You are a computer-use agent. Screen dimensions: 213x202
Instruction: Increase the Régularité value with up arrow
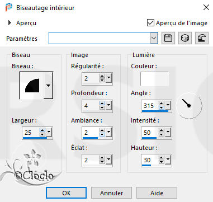point(102,76)
